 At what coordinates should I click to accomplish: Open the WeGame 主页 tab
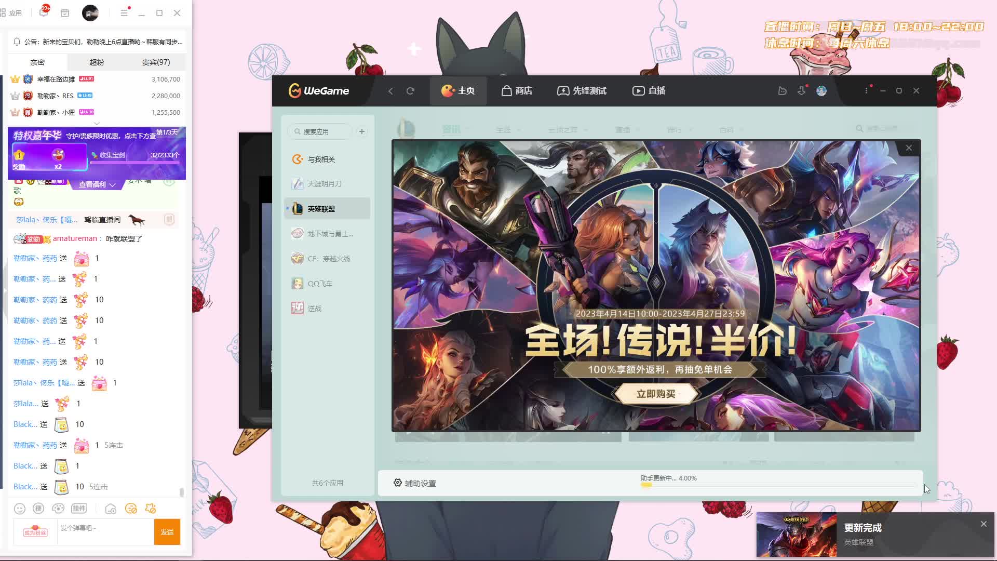458,91
